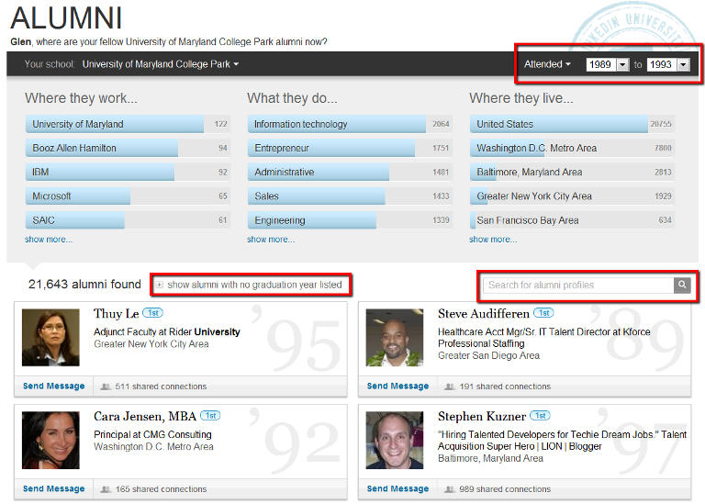Click the 1st badge next to Thuy Le

coord(153,313)
